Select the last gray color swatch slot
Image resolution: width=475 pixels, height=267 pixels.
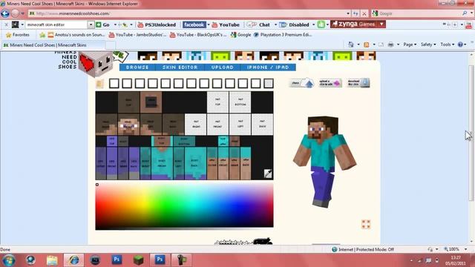269,83
